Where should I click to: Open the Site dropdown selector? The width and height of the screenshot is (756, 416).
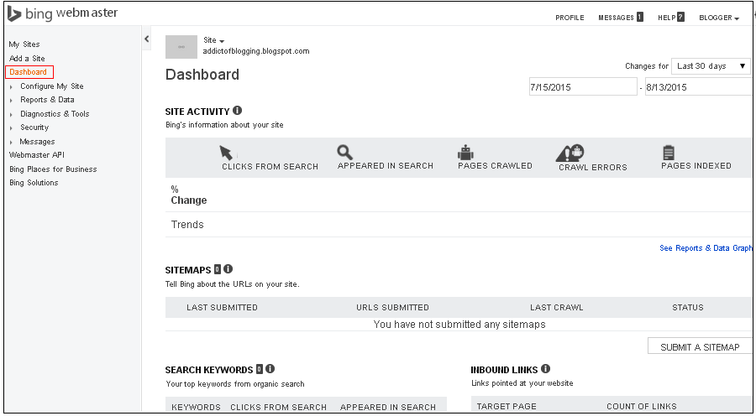[x=214, y=40]
